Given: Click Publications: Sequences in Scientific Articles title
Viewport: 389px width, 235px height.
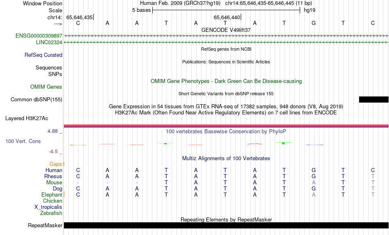Looking at the screenshot, I should [226, 62].
